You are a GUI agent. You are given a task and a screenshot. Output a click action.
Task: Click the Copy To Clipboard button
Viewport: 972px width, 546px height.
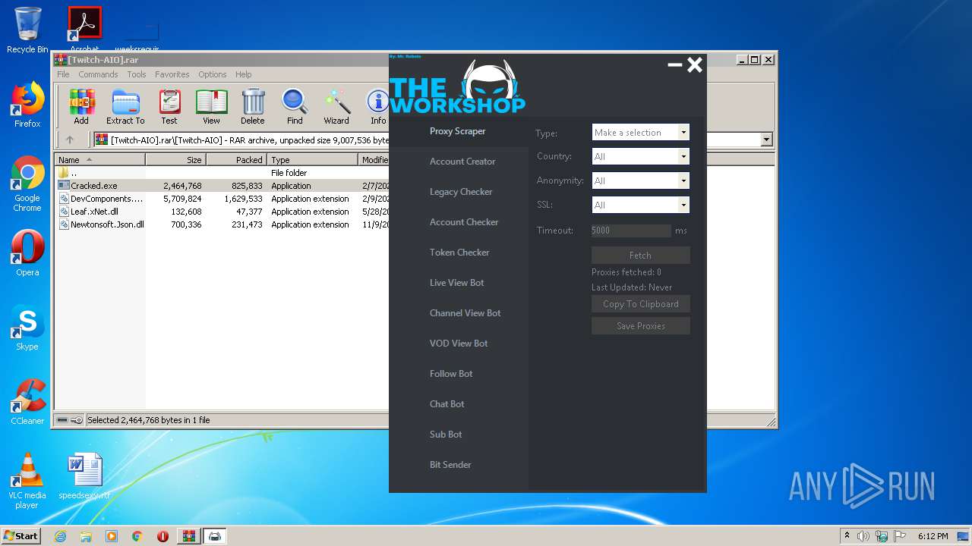click(x=640, y=304)
